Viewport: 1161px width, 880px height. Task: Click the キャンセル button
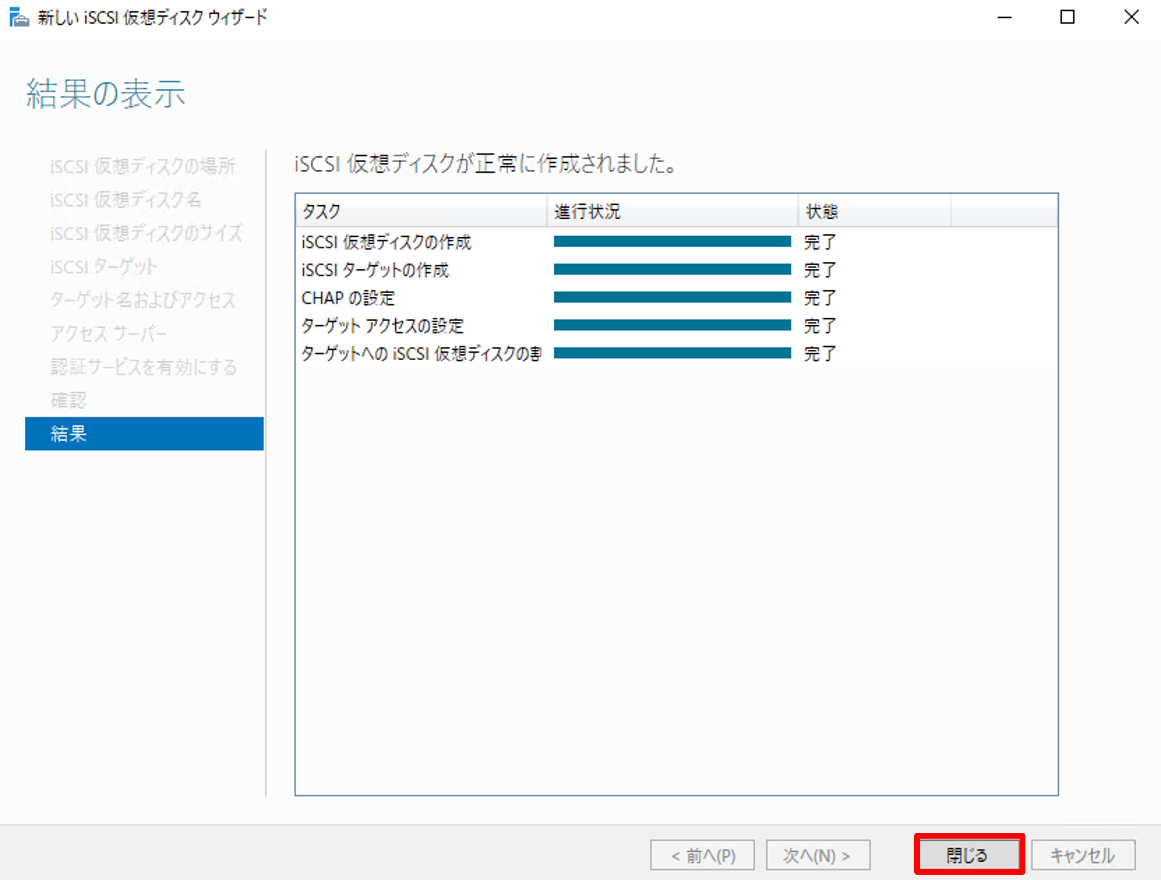tap(1083, 855)
